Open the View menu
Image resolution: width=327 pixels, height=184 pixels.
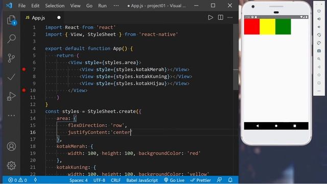75,6
